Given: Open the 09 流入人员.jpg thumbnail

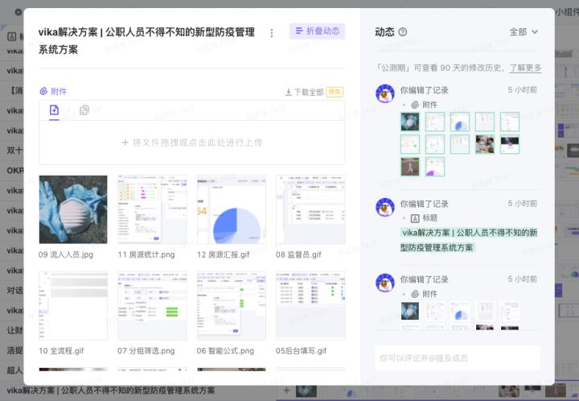Looking at the screenshot, I should click(73, 209).
